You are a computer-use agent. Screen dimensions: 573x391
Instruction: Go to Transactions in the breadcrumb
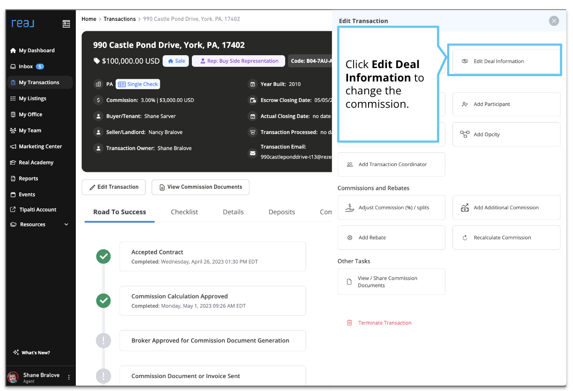point(120,19)
